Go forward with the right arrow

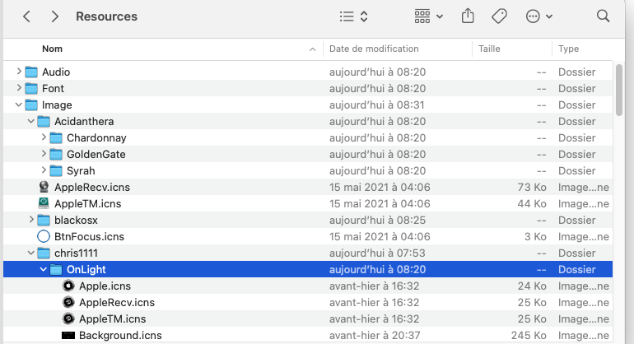pos(54,16)
